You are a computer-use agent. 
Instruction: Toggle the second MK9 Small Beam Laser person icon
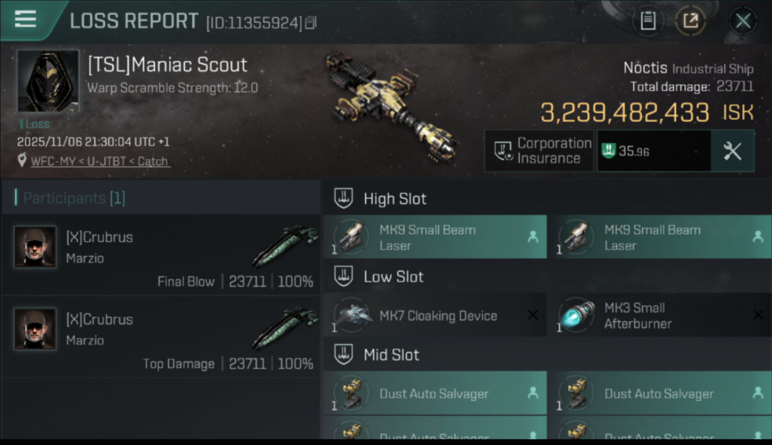(757, 237)
